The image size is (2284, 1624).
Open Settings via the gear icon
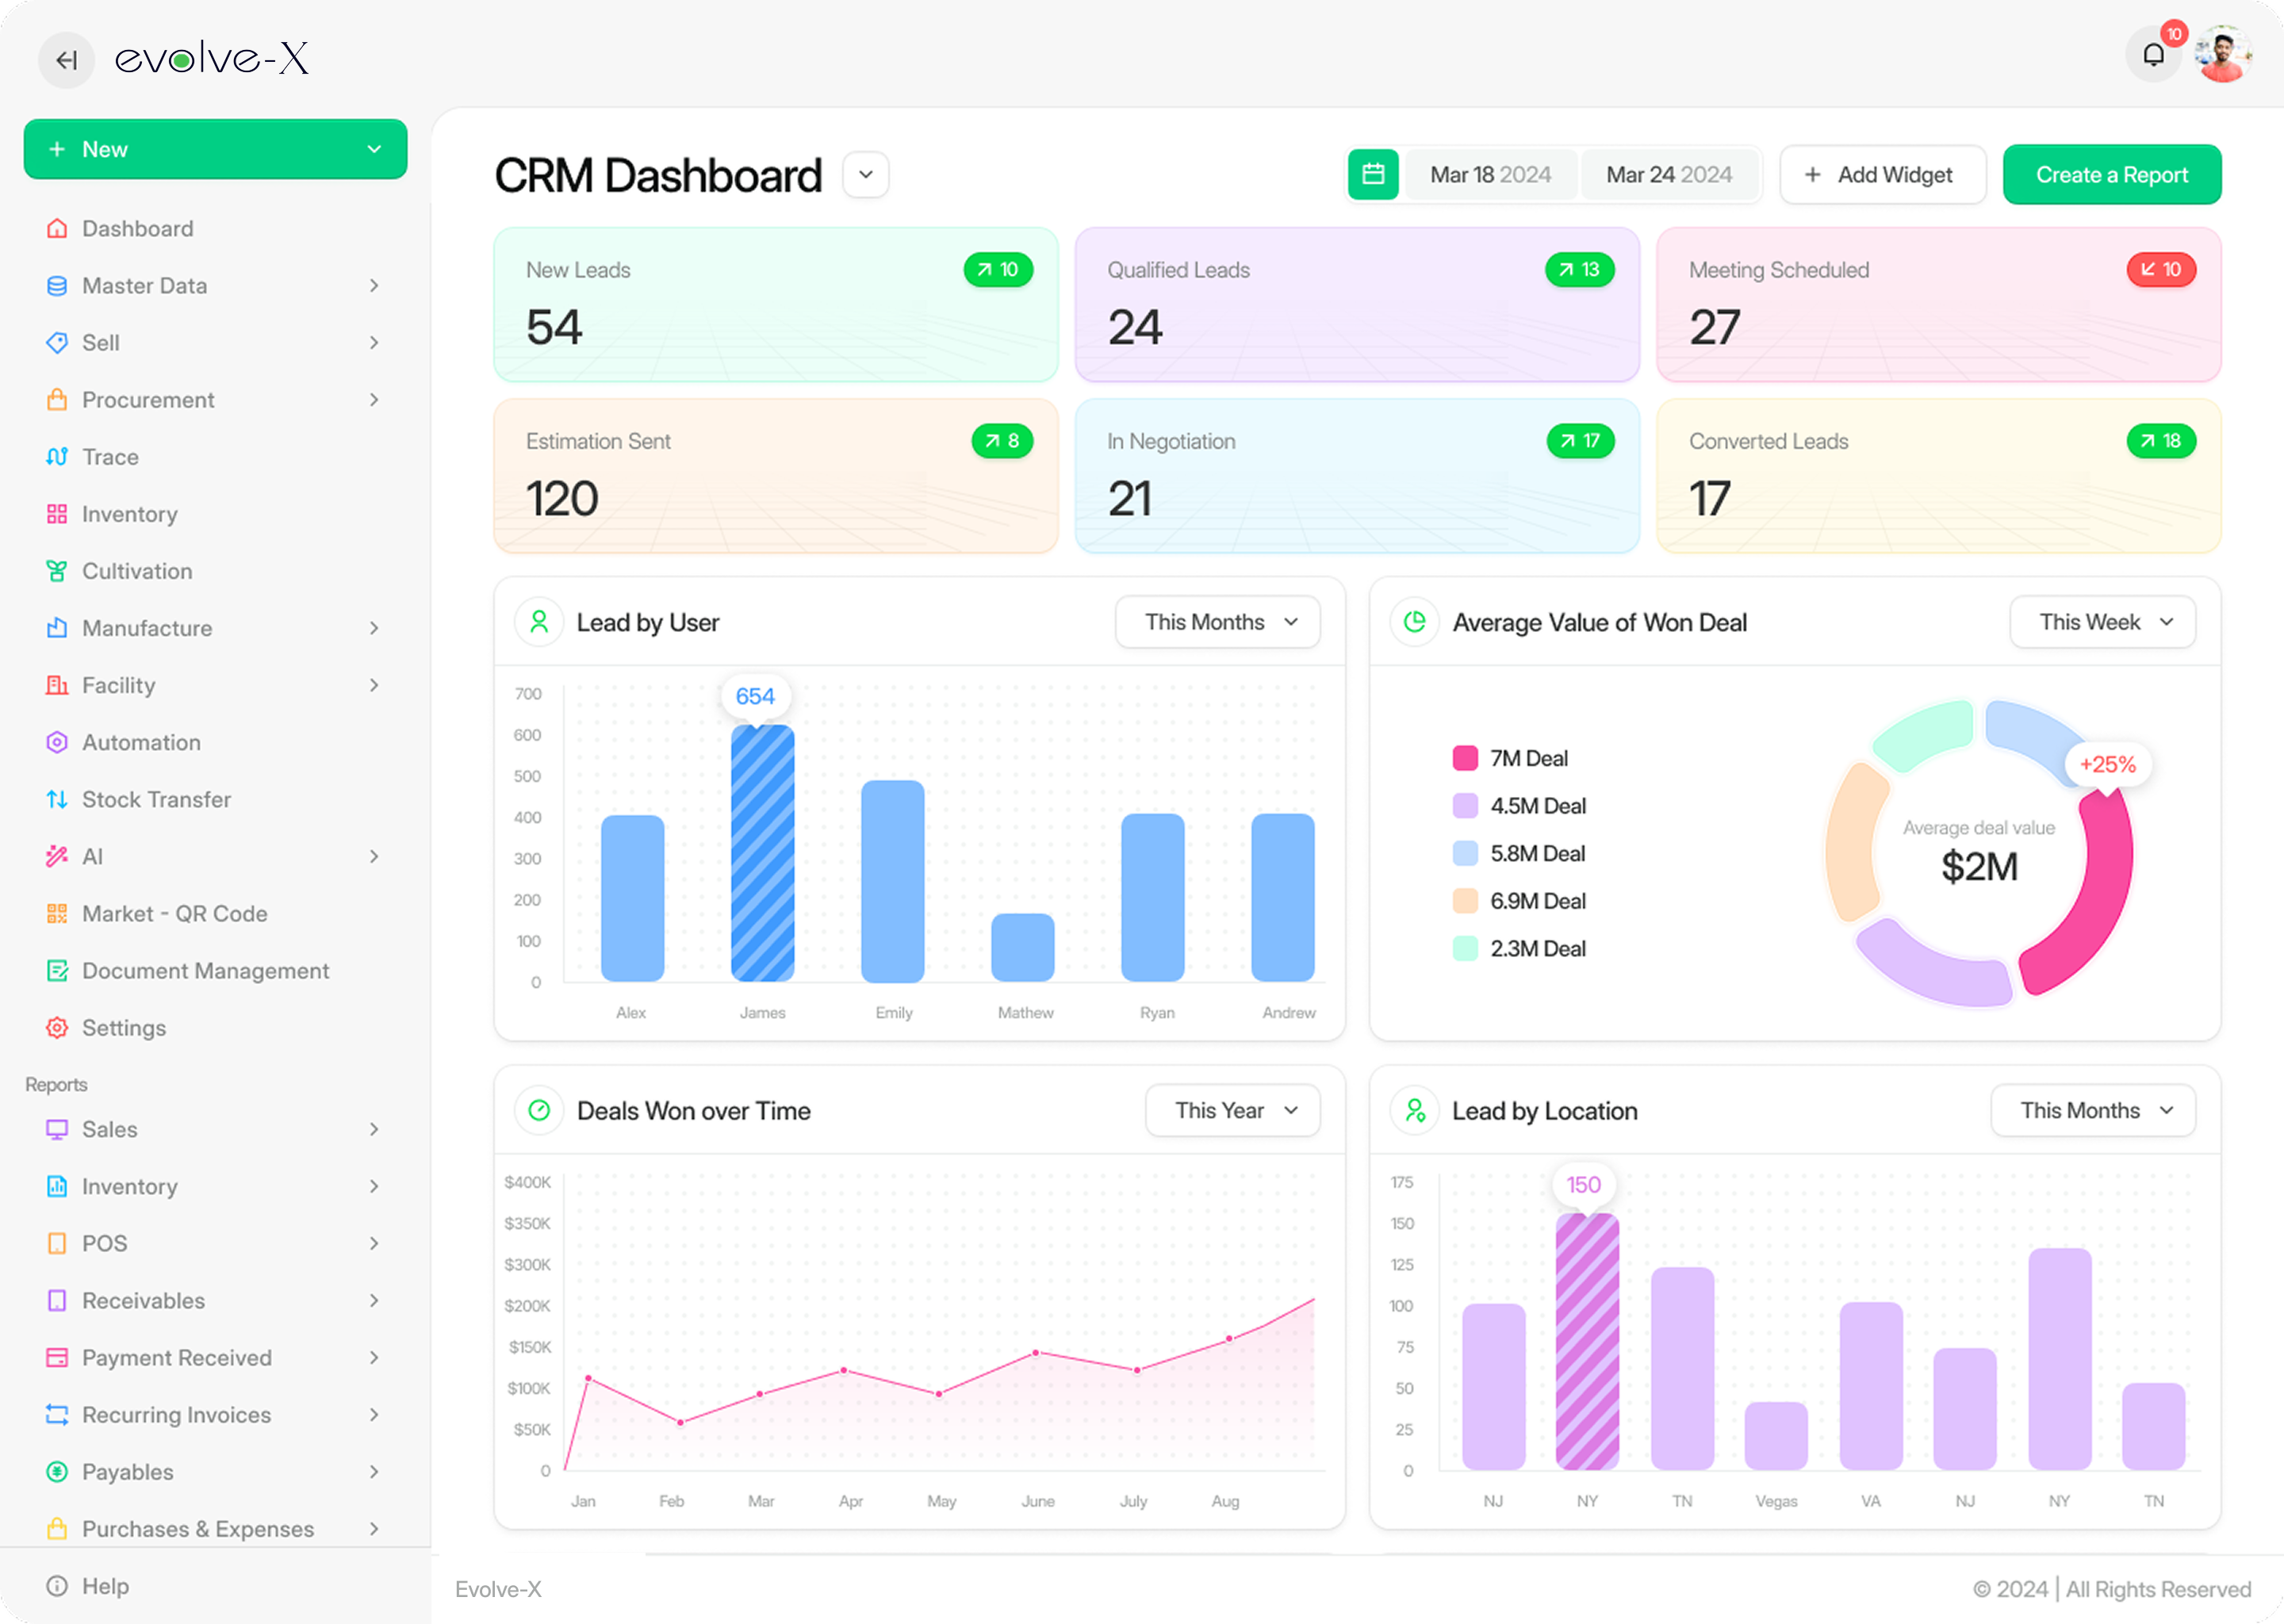[x=57, y=1028]
